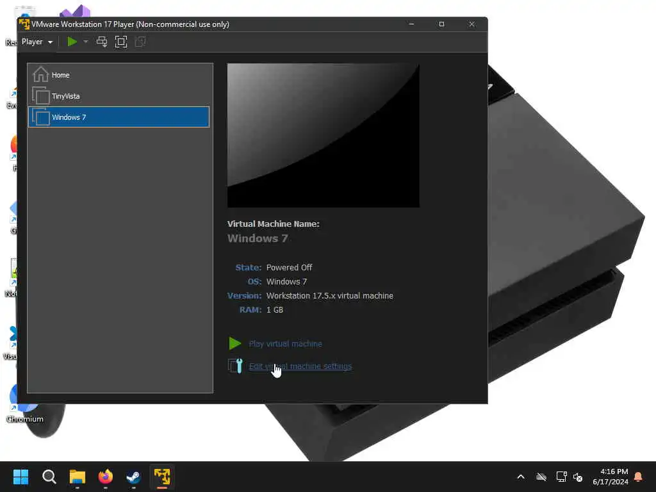Expand the power options arrow next to play
This screenshot has height=492, width=656.
(x=86, y=42)
